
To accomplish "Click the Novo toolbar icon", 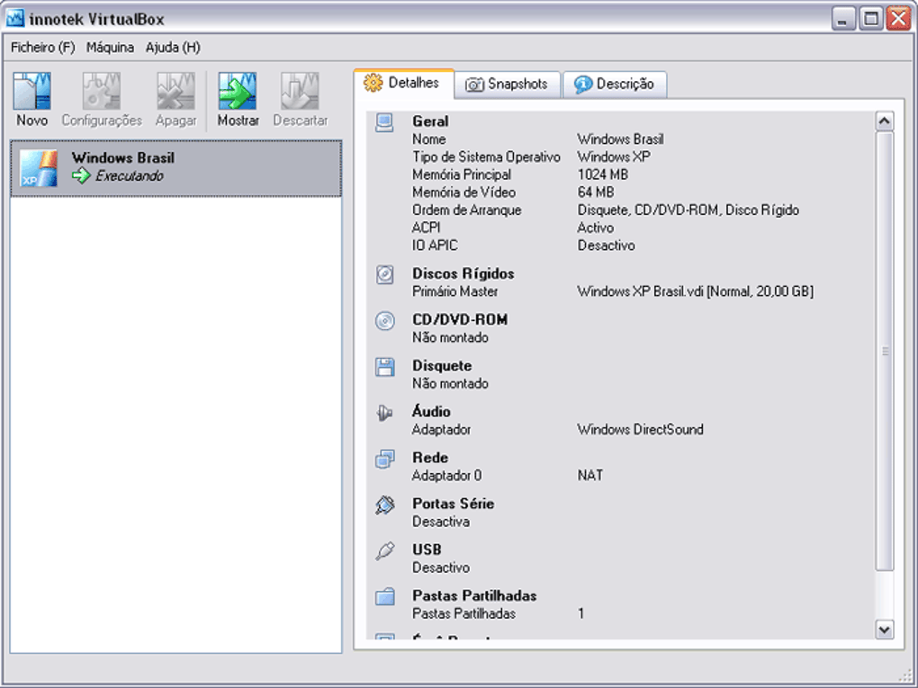I will click(x=31, y=91).
